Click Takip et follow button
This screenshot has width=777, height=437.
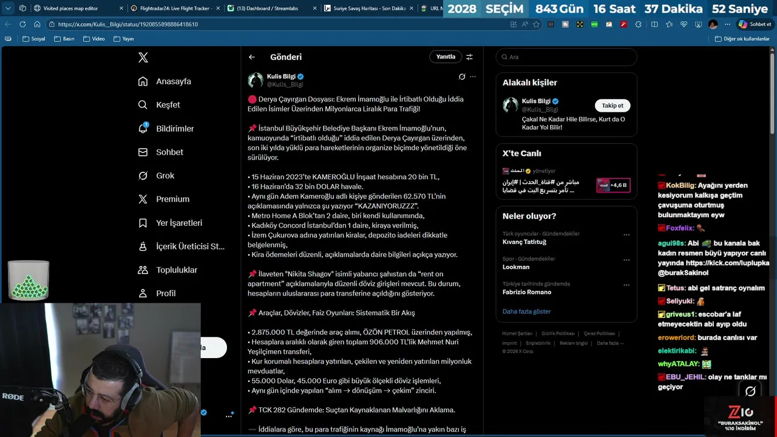612,106
